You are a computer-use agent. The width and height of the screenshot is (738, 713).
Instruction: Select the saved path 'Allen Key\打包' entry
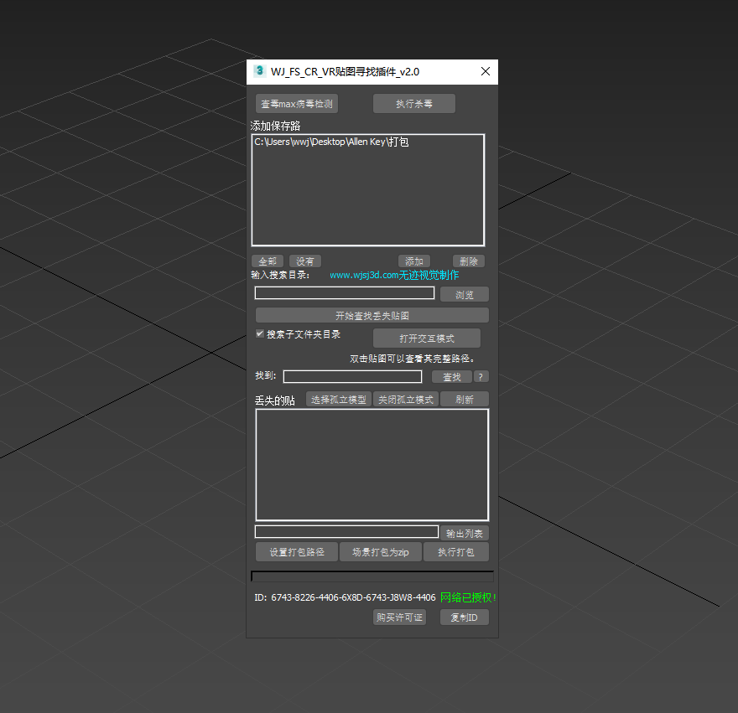(331, 142)
